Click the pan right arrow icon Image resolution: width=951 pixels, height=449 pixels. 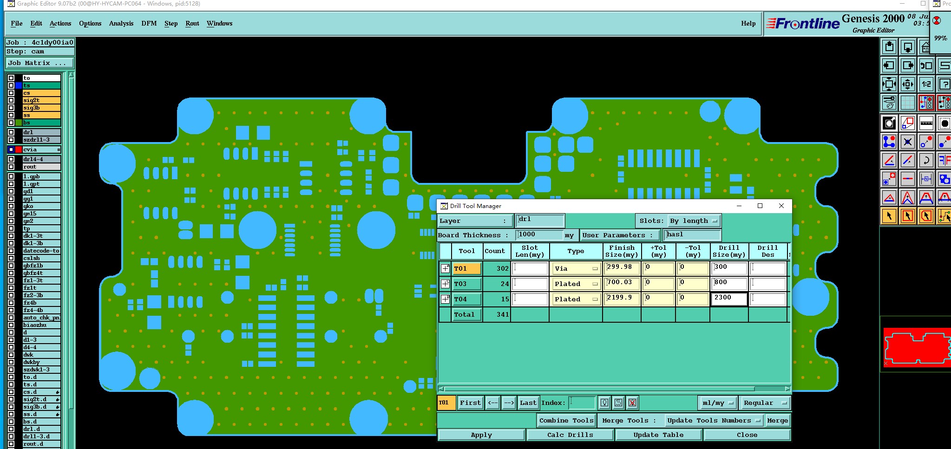pos(908,65)
